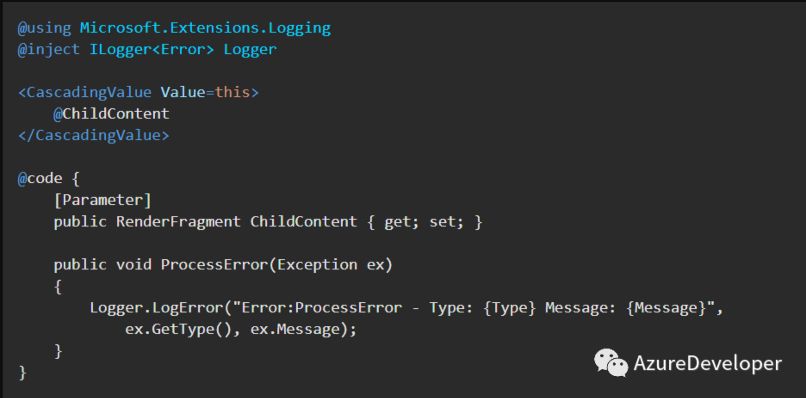Click the 'this' attribute value
This screenshot has width=806, height=398.
point(232,92)
